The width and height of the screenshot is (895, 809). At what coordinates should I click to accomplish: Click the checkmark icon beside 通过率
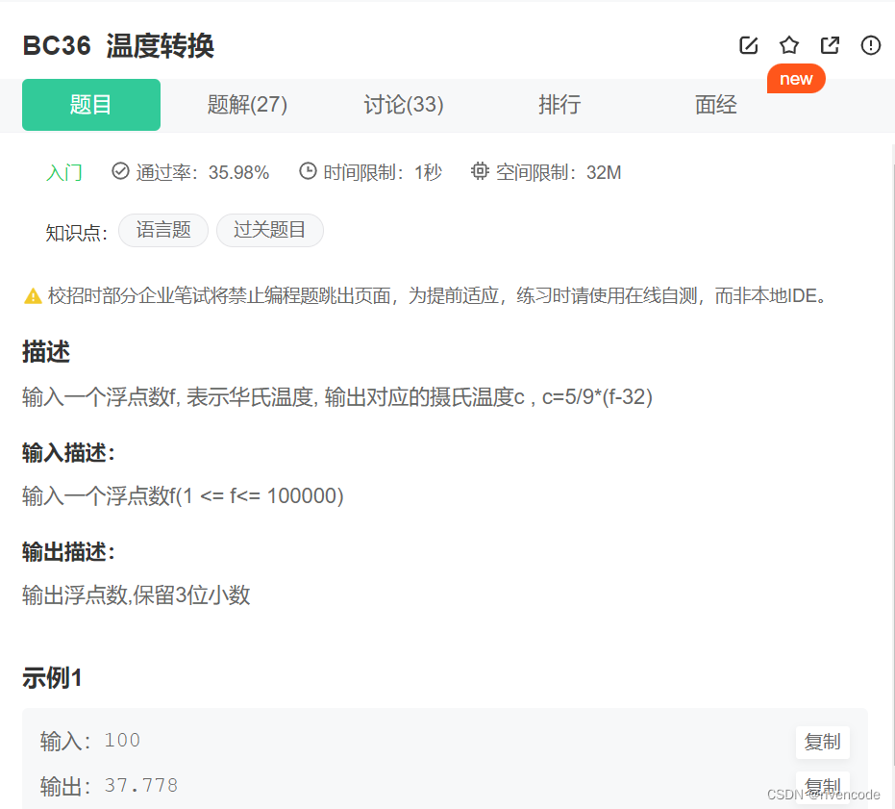tap(119, 170)
